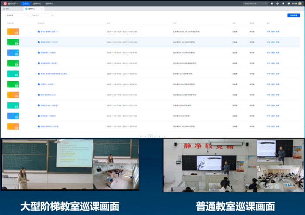
Task: Go to previous page arrow in pagination
Action: click(x=140, y=136)
